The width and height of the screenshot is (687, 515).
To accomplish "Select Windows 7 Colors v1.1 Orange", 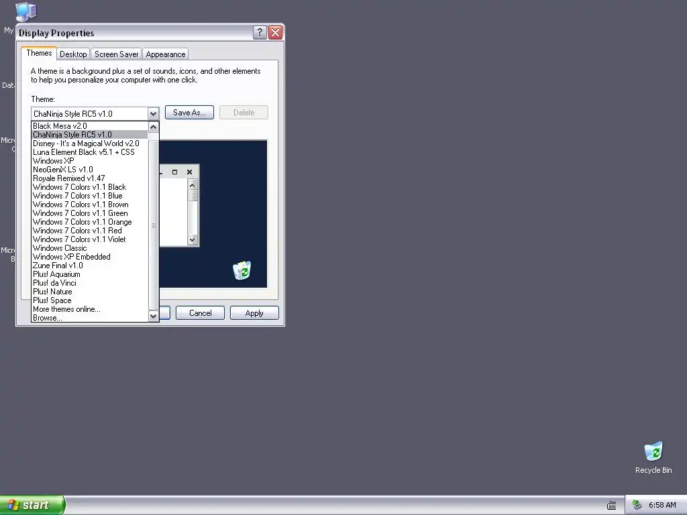I will click(x=91, y=222).
